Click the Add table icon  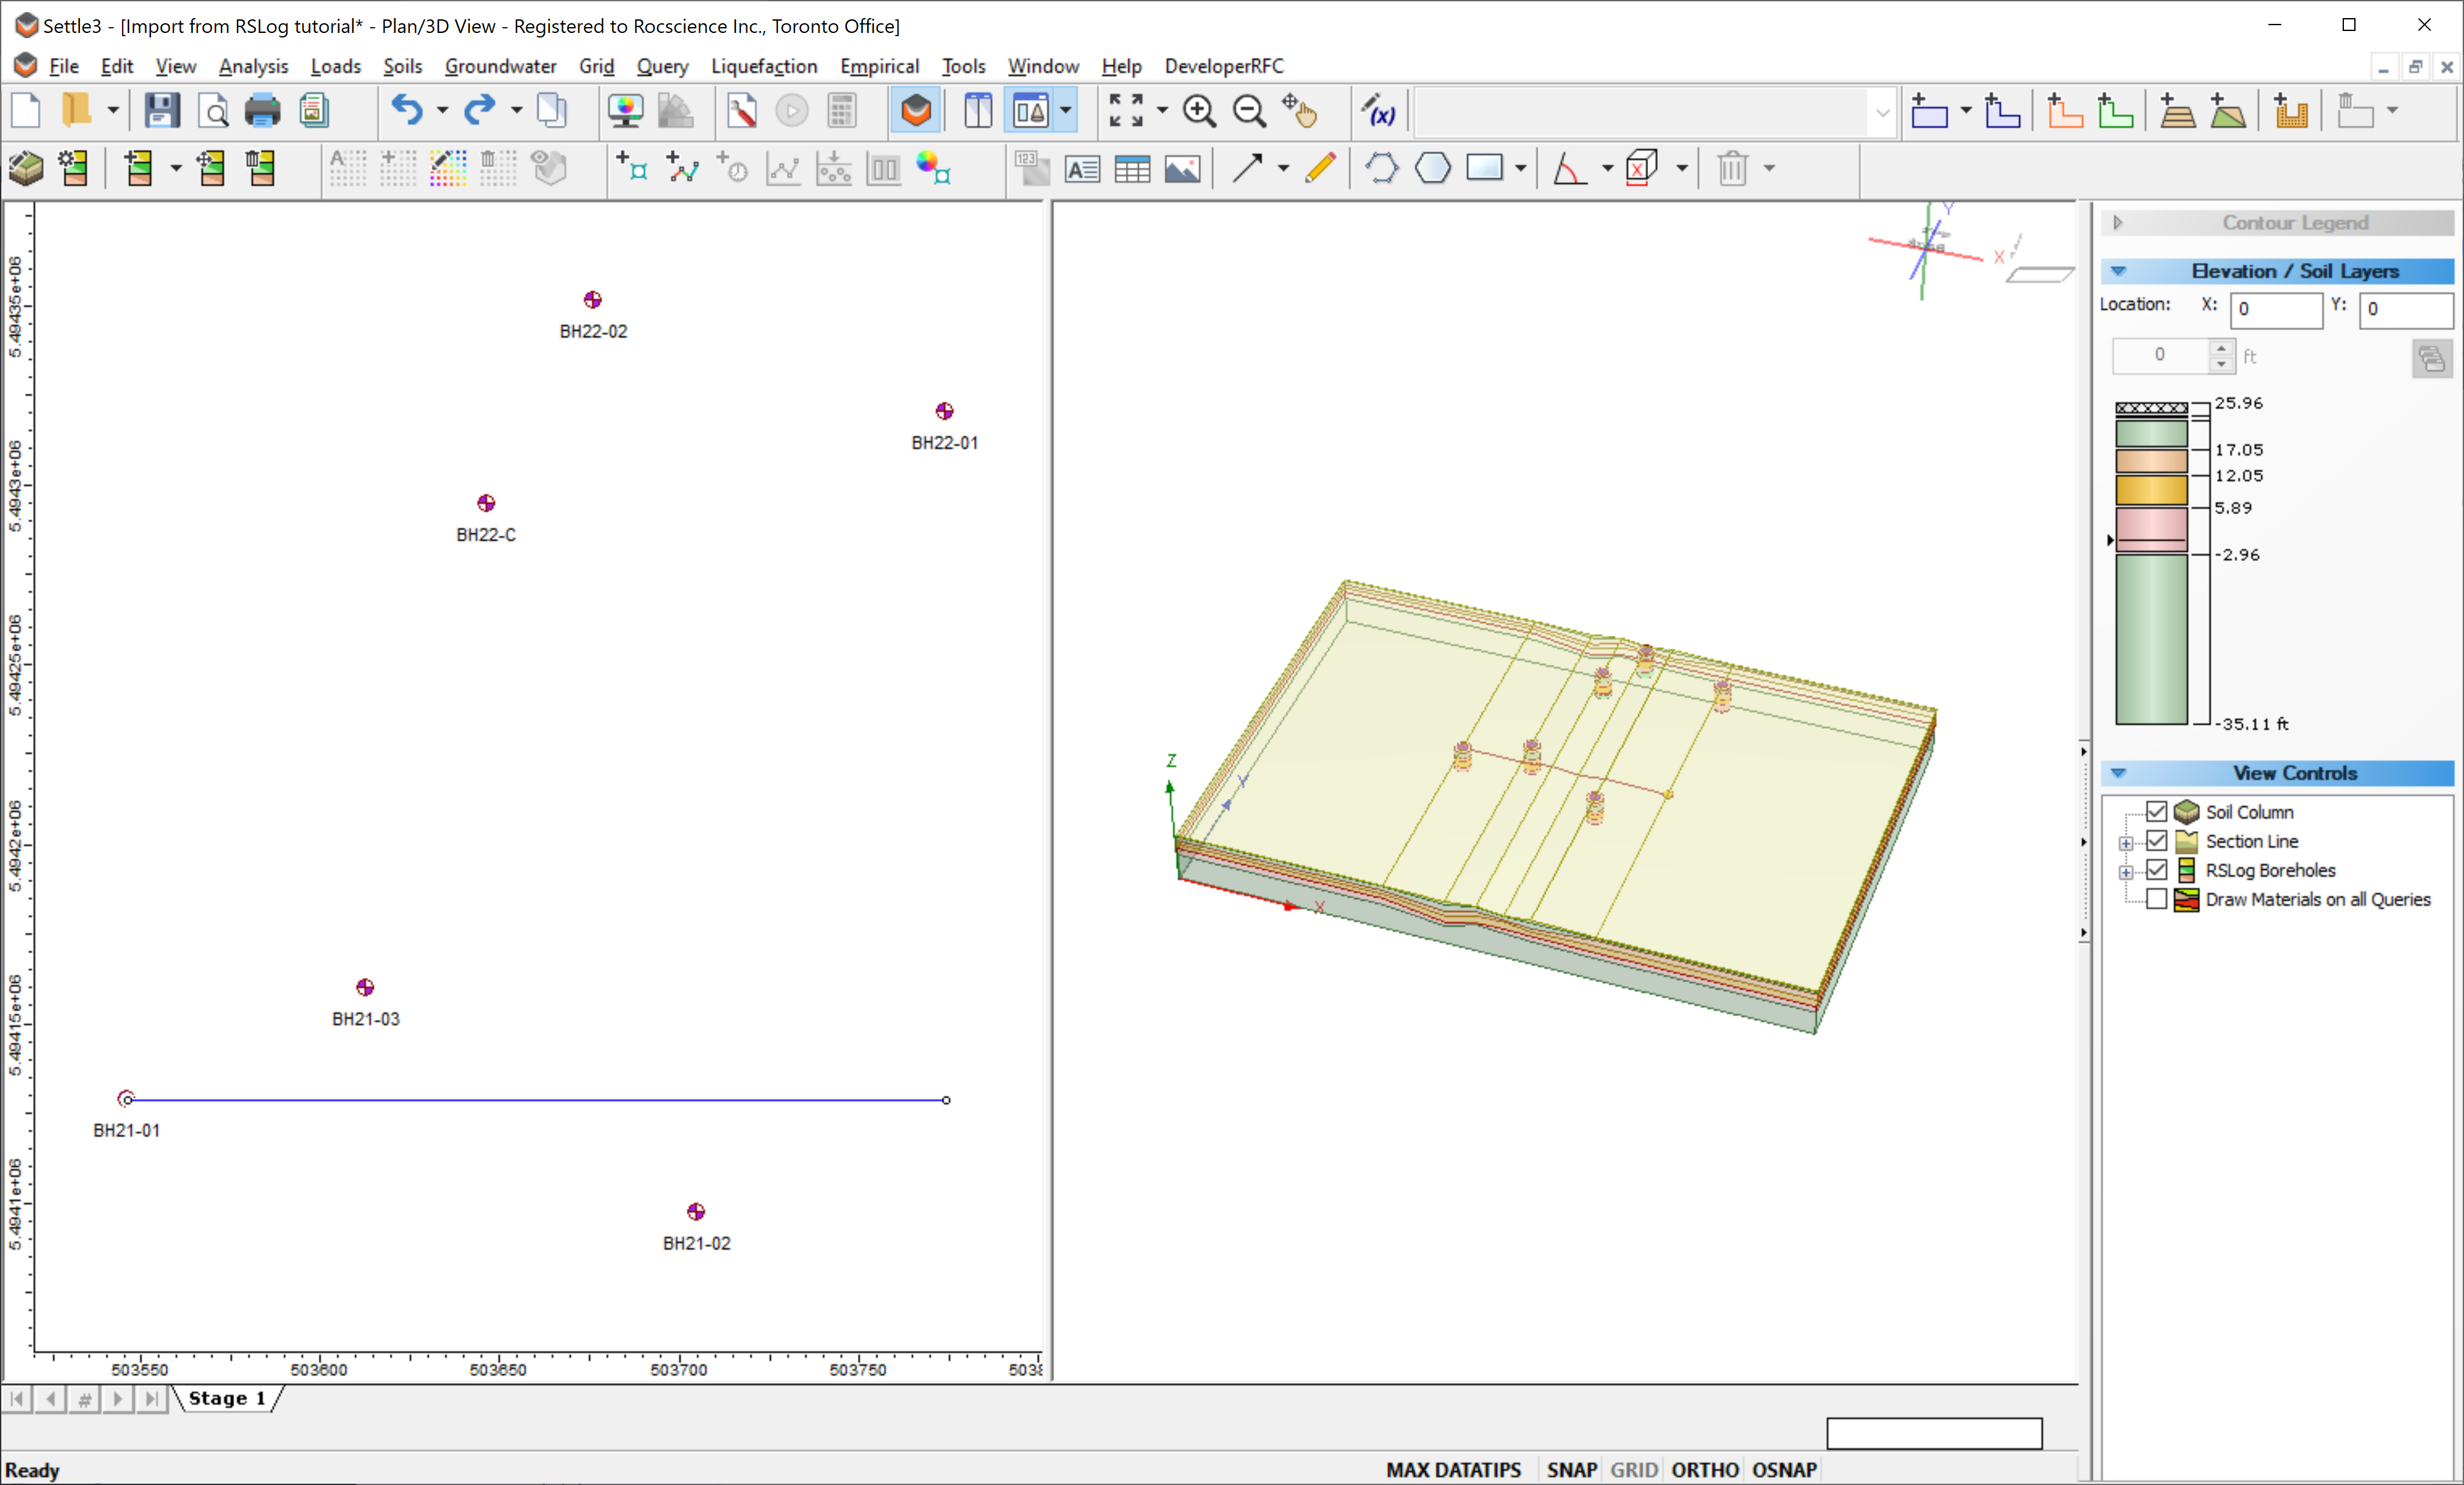click(1132, 168)
